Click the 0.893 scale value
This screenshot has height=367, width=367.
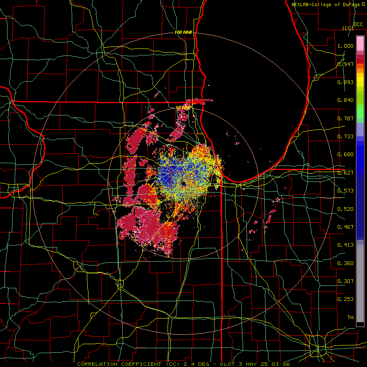[345, 82]
